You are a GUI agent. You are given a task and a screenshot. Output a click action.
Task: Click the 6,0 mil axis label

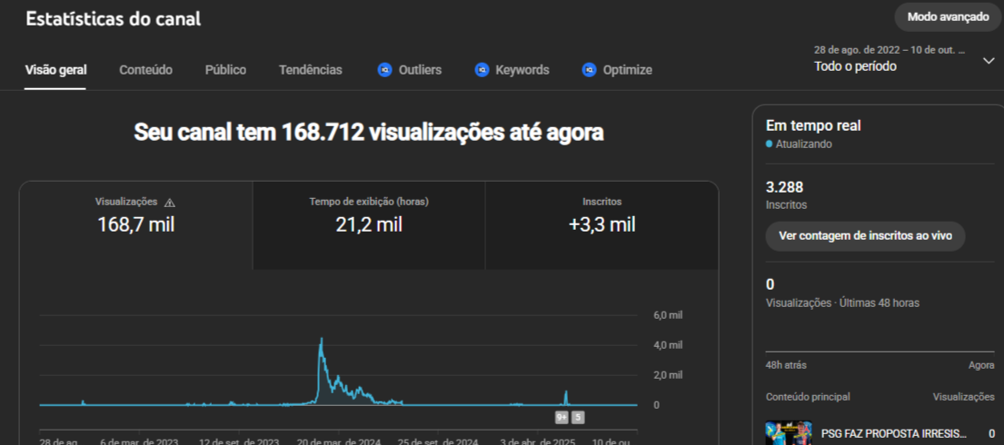tap(668, 316)
